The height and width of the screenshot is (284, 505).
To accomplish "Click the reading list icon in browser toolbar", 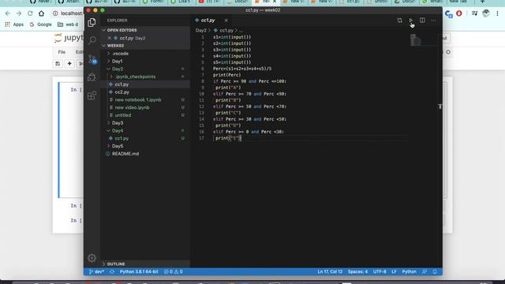I will pos(474,13).
